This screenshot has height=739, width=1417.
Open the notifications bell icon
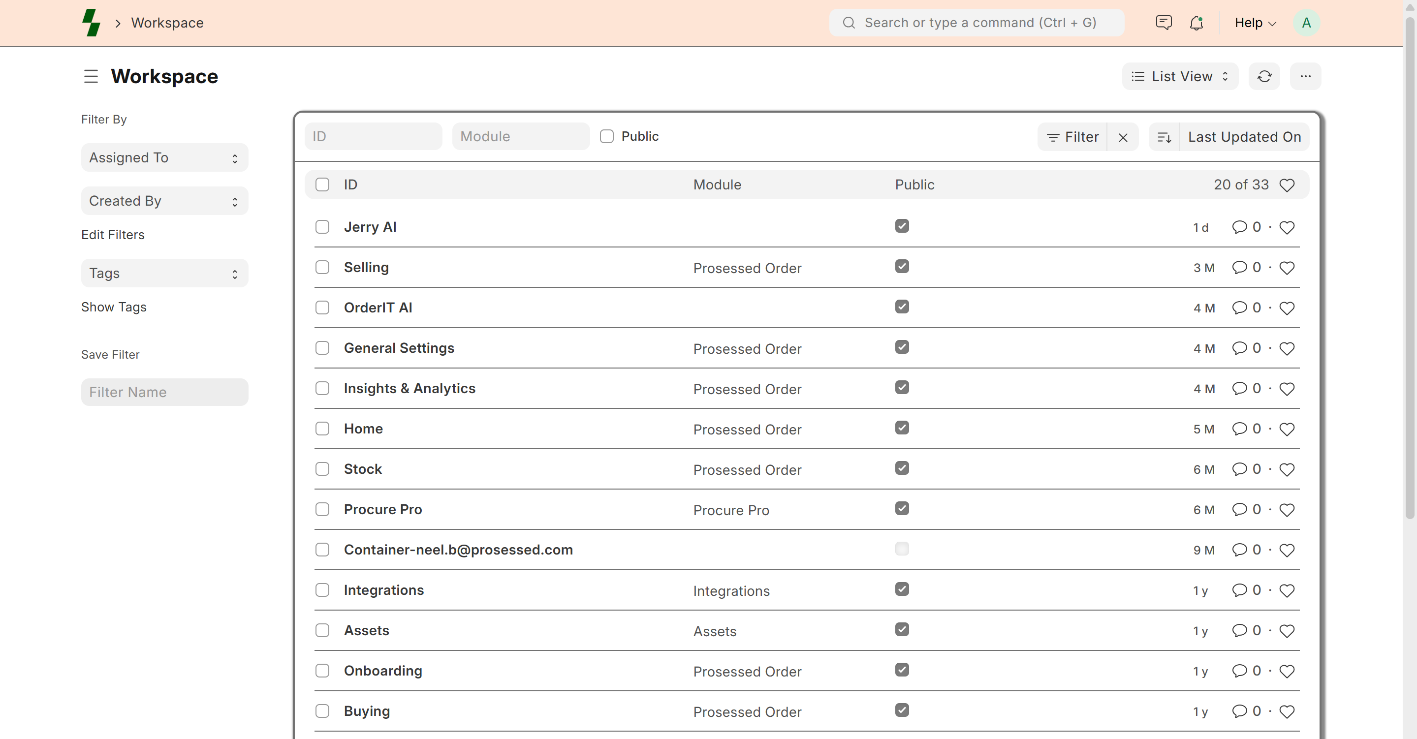tap(1196, 23)
